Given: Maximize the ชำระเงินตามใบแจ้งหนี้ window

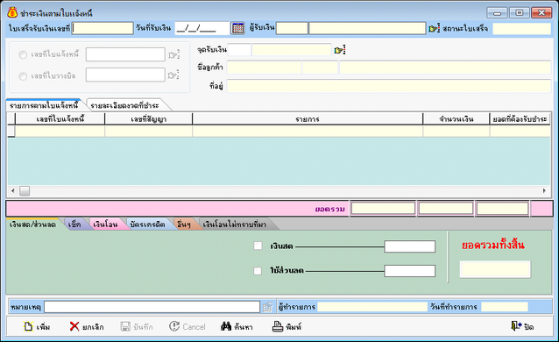Looking at the screenshot, I should [x=520, y=13].
